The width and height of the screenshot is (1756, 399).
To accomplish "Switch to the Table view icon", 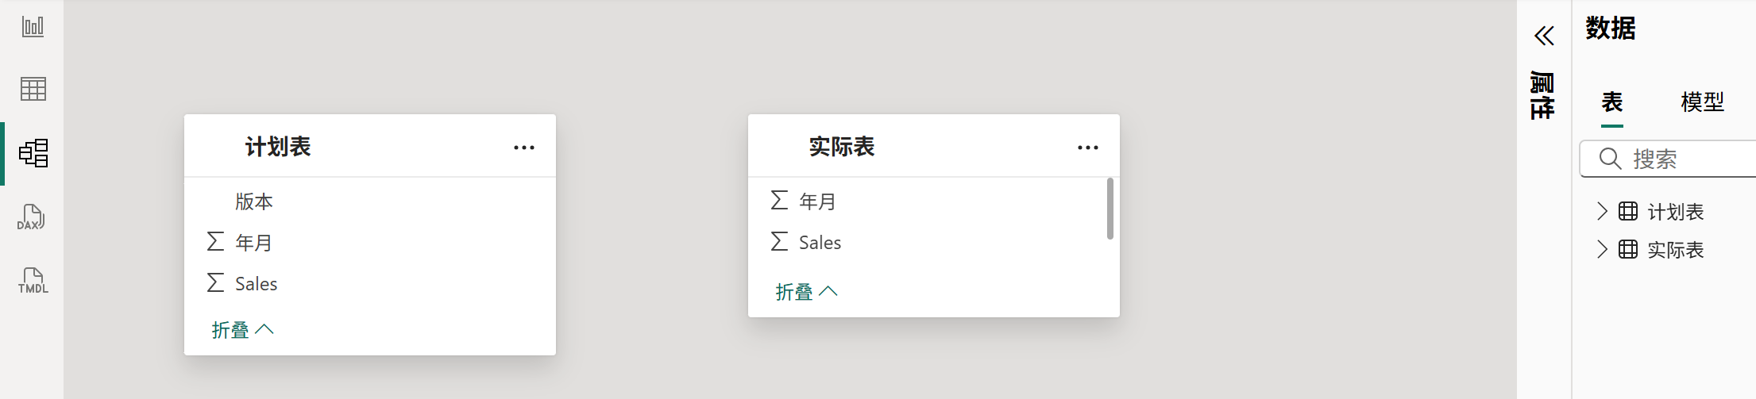I will pos(33,89).
